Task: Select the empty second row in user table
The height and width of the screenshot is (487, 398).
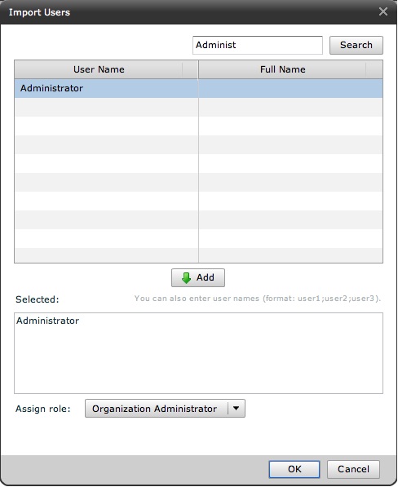Action: point(198,107)
